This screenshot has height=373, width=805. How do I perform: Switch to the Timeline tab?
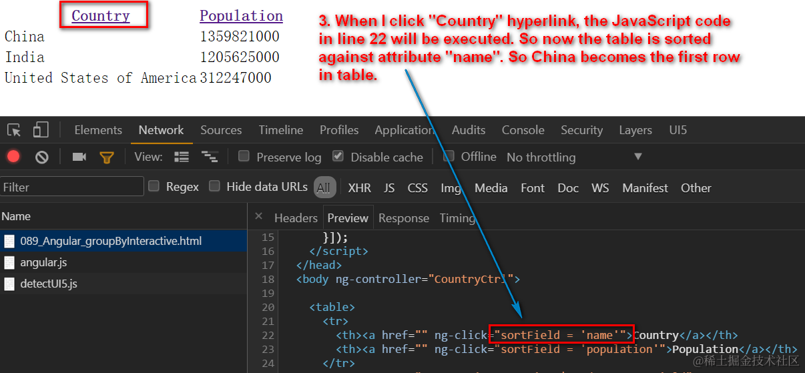click(281, 130)
